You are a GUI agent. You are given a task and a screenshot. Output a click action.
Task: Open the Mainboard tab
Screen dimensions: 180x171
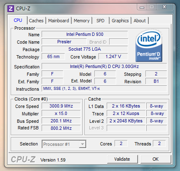(58, 21)
